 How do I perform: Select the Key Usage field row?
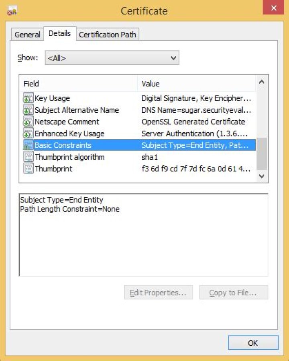coord(139,98)
